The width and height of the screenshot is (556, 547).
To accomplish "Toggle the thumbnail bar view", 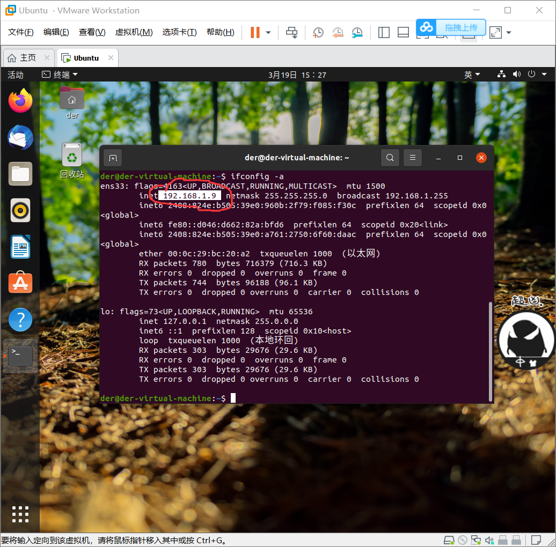I will pos(403,33).
